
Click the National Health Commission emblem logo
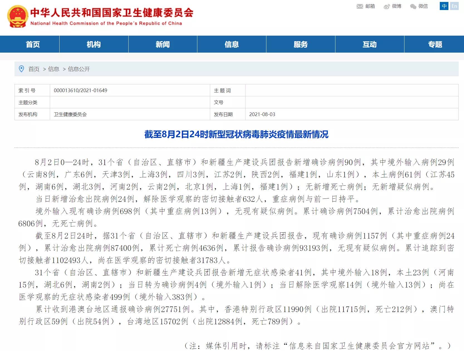[18, 16]
